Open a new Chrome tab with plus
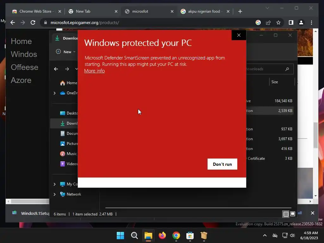 (x=240, y=11)
